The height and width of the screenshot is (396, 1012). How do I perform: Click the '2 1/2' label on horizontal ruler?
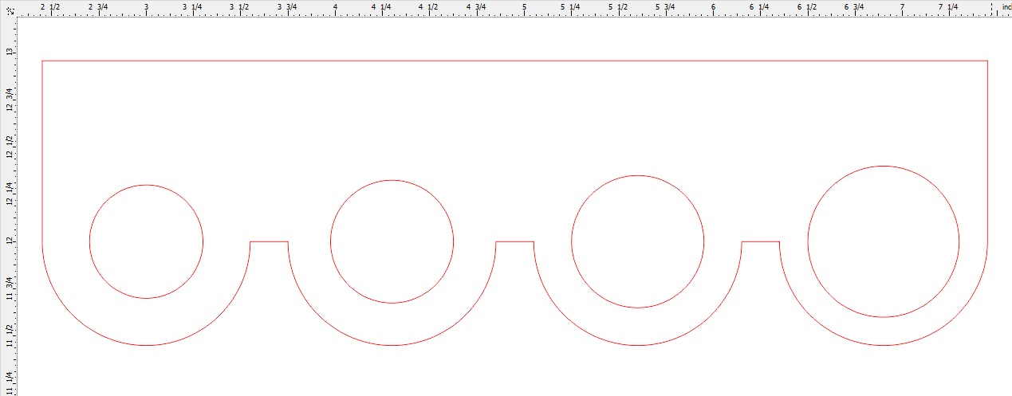tap(49, 6)
